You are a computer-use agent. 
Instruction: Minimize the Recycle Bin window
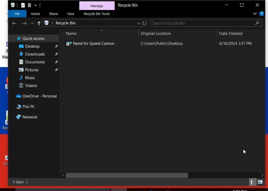227,5
